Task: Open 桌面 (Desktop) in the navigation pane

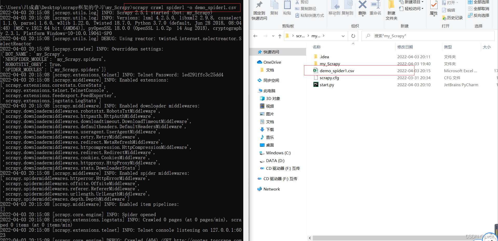Action: [x=270, y=145]
